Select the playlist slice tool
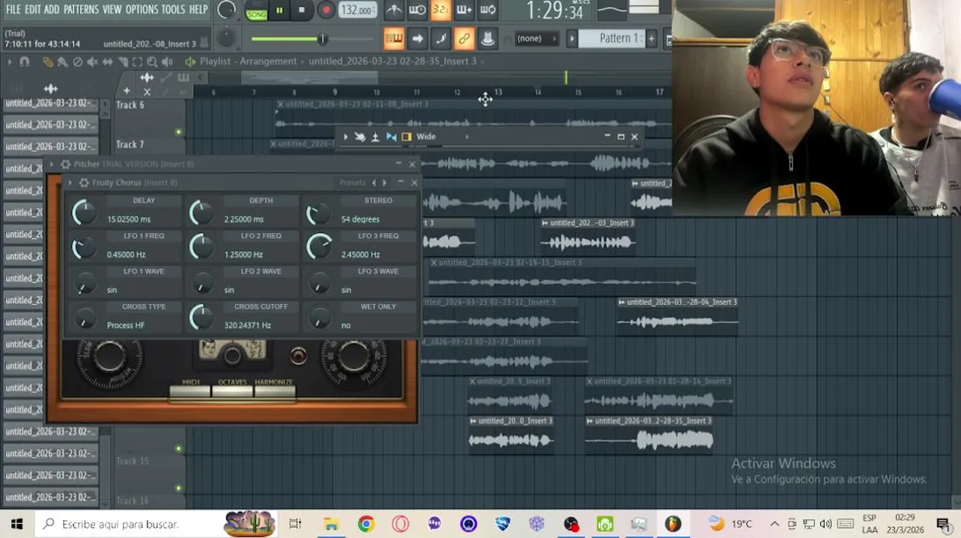The height and width of the screenshot is (538, 961). click(123, 62)
